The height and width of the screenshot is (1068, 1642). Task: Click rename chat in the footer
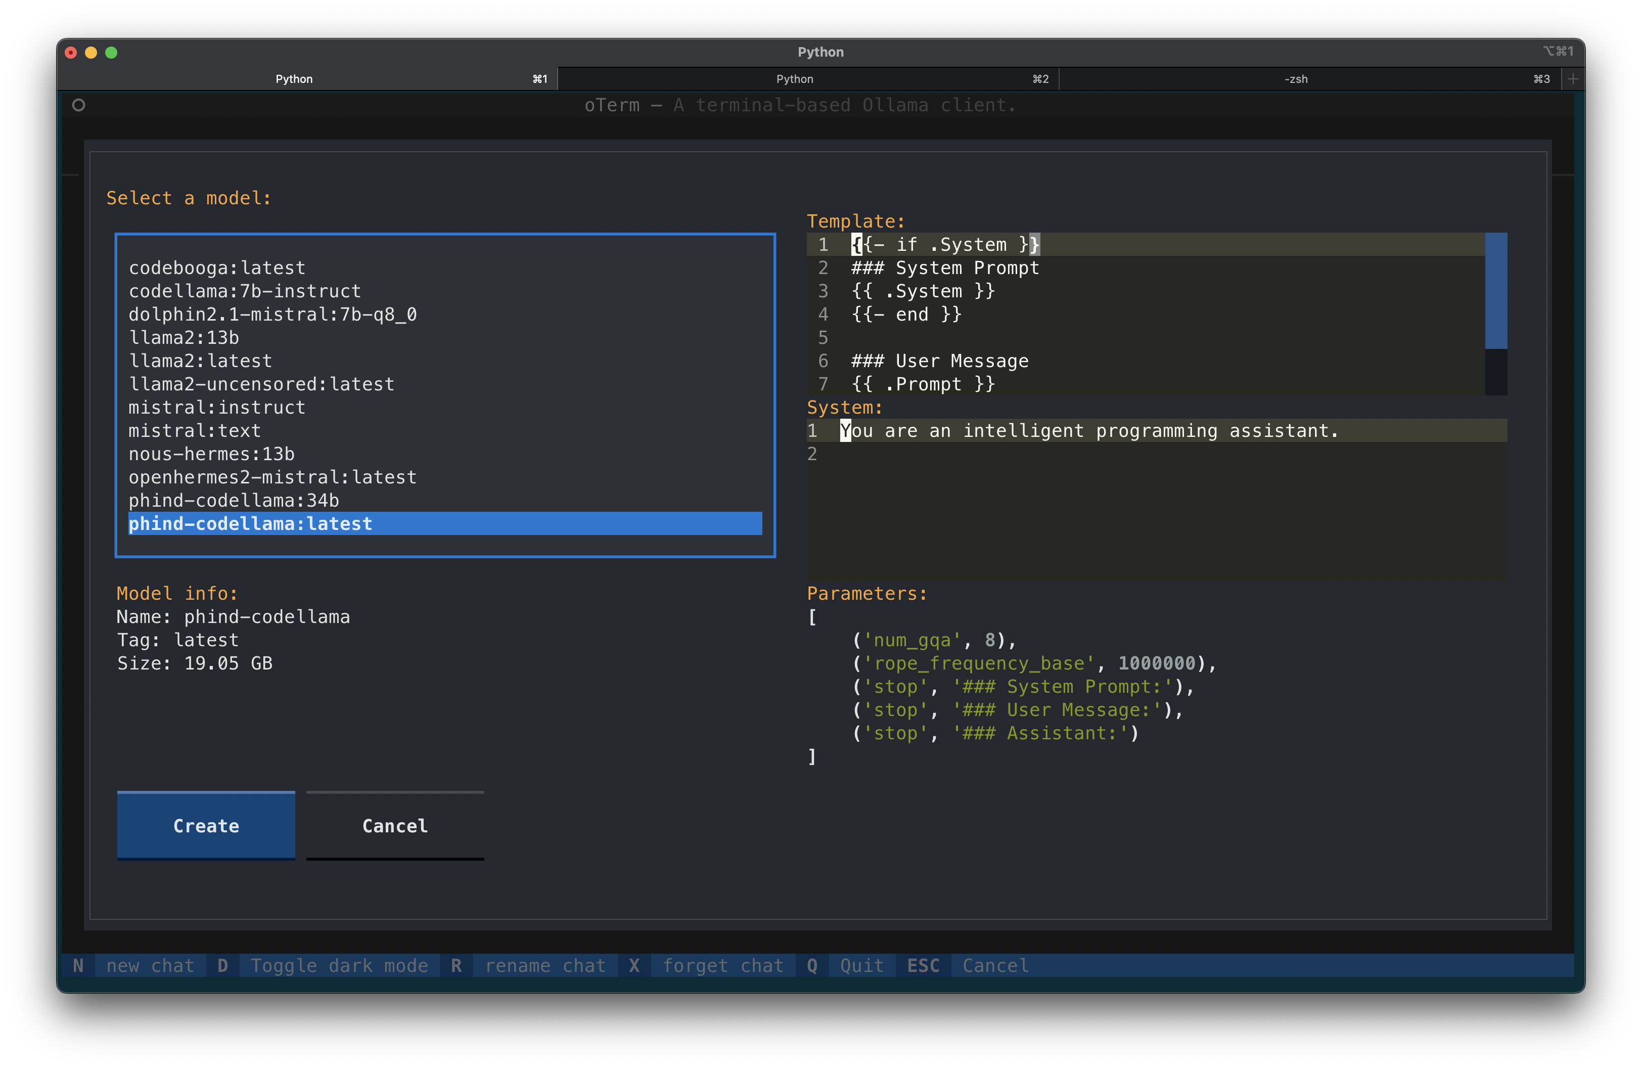click(544, 965)
